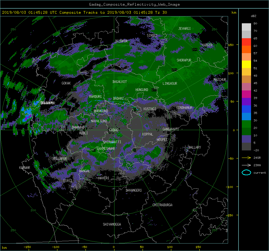The width and height of the screenshot is (269, 251).
Task: Click the YELLAPUR city label
Action: (x=59, y=159)
